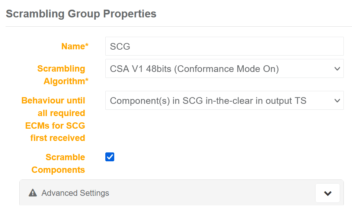This screenshot has height=211, width=352.
Task: Click the divider line under the heading
Action: [179, 27]
